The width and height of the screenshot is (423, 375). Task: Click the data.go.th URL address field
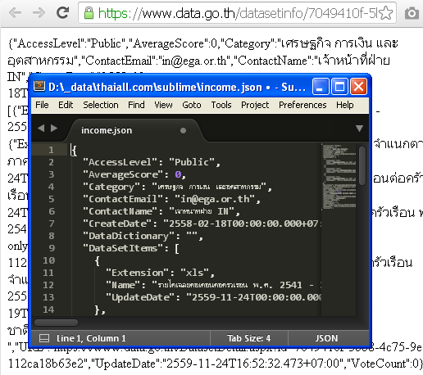[x=237, y=13]
